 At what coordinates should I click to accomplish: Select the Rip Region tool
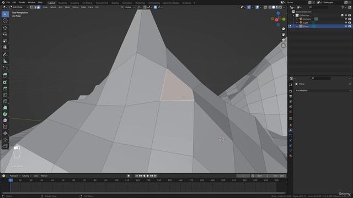tap(5, 146)
